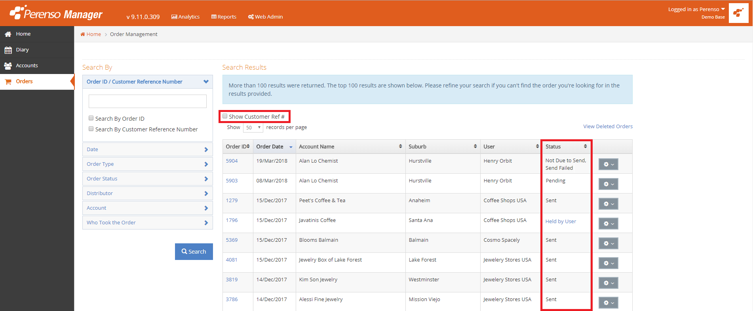Click Held by User status link

[x=561, y=222]
